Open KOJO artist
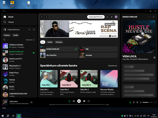Screen dimensions: 158x118 (19, 88)
